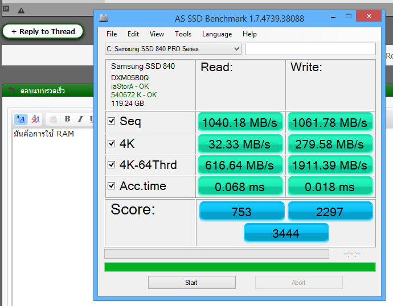Click the Paste clipboard icon in editor toolbar
This screenshot has height=306, width=393.
[x=53, y=119]
